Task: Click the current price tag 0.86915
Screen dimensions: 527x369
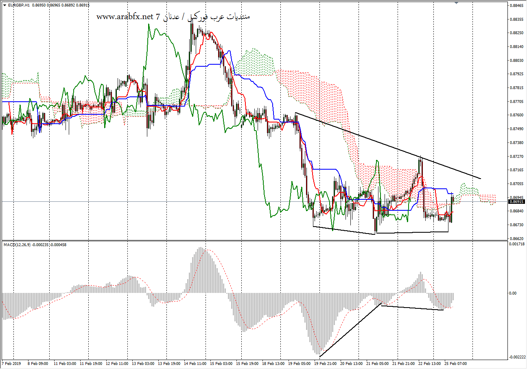Action: [517, 202]
